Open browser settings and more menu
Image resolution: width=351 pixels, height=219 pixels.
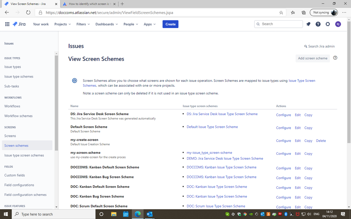point(344,13)
